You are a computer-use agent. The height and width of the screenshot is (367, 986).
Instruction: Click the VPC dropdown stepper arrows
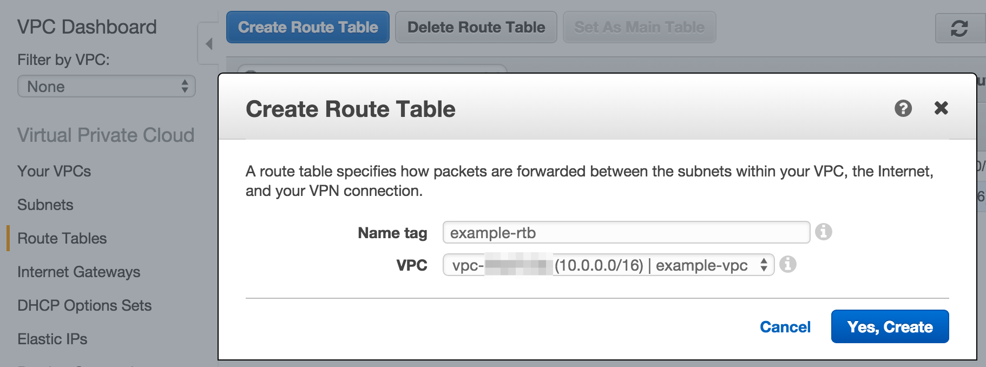click(x=764, y=265)
